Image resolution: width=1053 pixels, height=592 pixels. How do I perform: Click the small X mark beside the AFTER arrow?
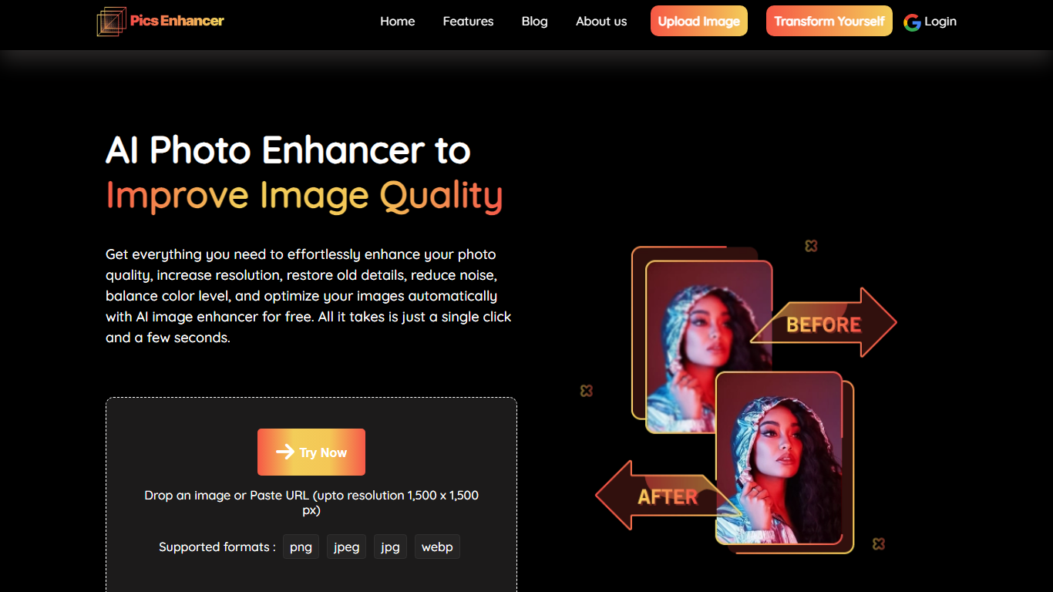pos(587,391)
